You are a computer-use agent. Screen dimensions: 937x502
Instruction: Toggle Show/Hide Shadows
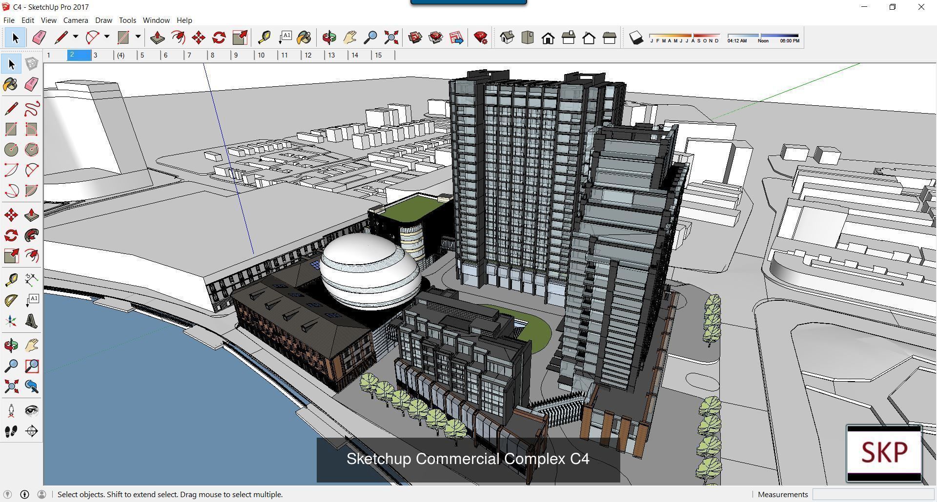point(636,38)
